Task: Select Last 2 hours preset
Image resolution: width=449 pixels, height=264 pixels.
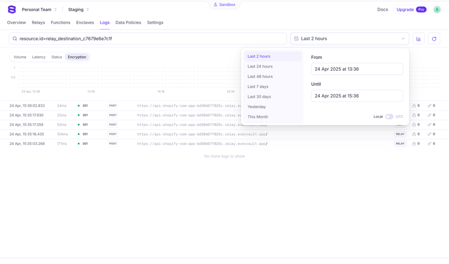Action: (273, 57)
